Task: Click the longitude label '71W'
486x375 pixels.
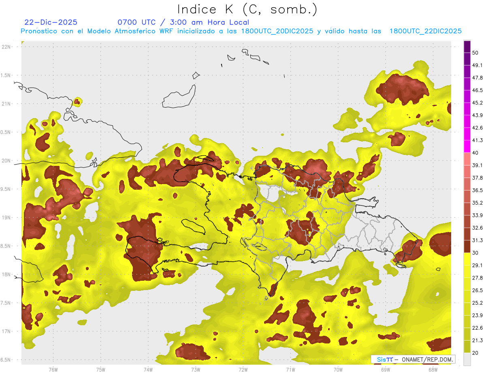Action: pyautogui.click(x=290, y=369)
